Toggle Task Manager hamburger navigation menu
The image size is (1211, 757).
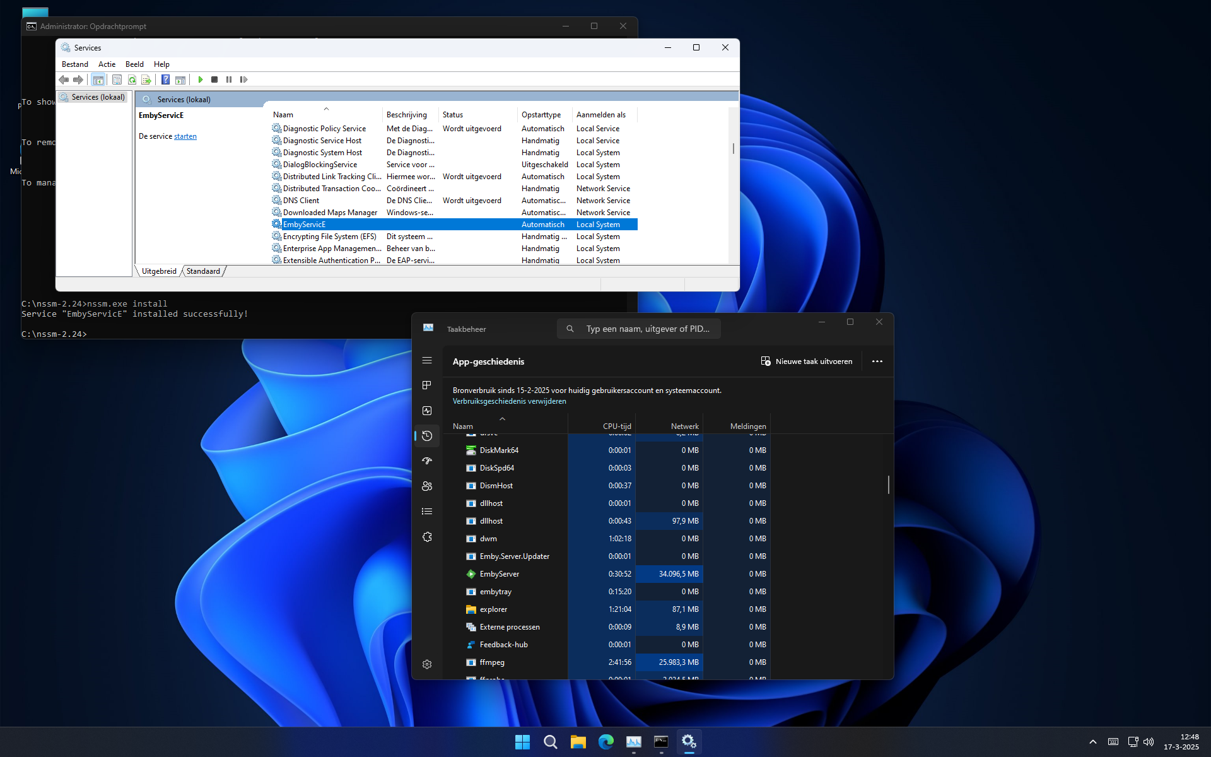[427, 360]
